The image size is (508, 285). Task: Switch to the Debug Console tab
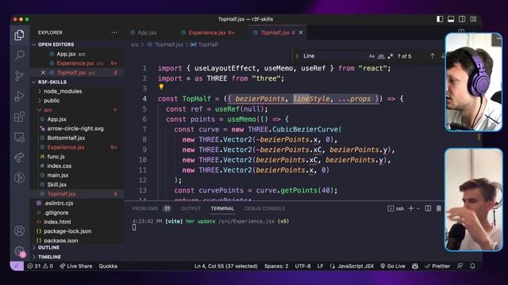(264, 208)
